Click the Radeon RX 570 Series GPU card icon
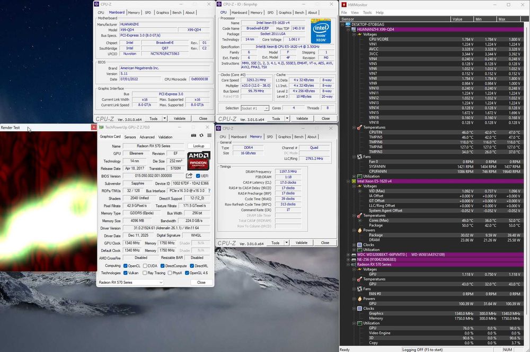The image size is (530, 352). pyautogui.click(x=354, y=265)
